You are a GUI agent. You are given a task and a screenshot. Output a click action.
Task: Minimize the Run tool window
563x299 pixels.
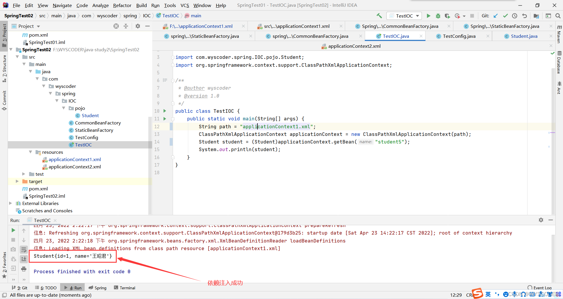[x=551, y=220]
